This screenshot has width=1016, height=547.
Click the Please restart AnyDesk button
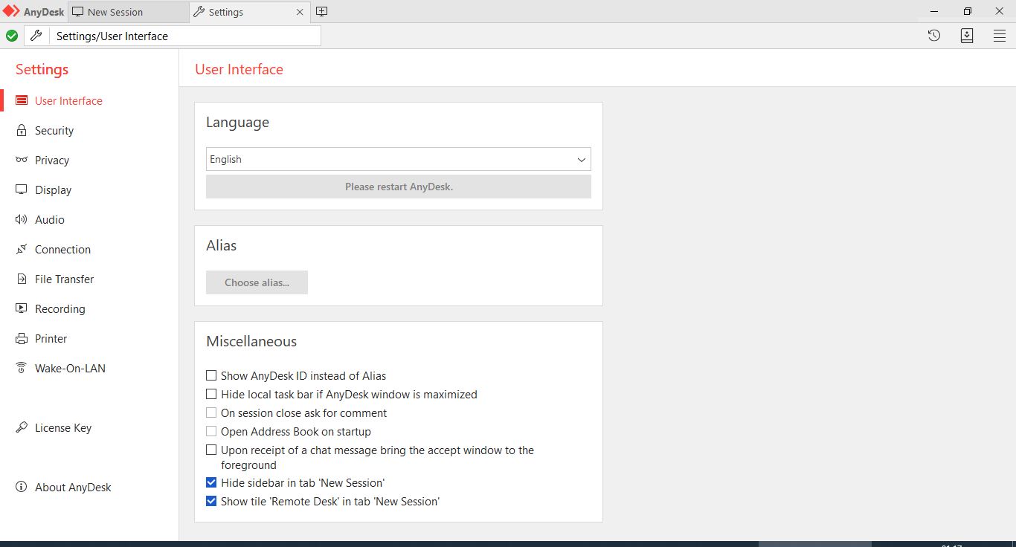(399, 187)
